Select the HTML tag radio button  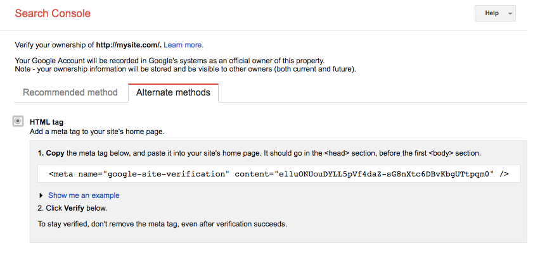tap(18, 121)
